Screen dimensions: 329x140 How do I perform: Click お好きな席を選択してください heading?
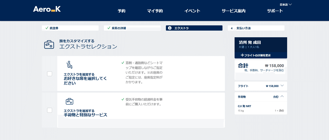[x=85, y=81]
